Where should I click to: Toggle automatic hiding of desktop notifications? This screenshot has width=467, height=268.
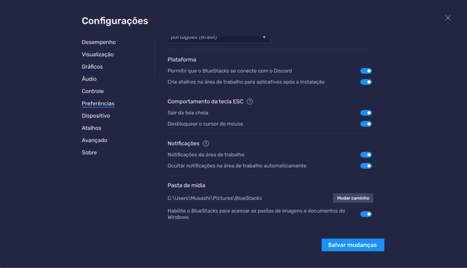click(366, 165)
